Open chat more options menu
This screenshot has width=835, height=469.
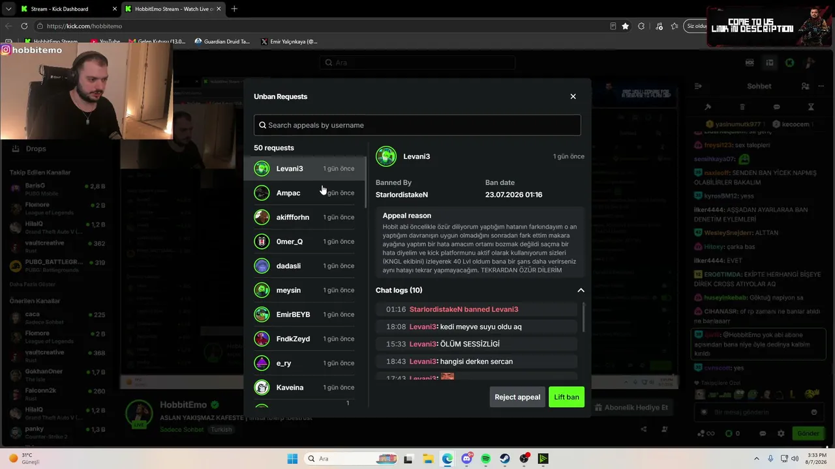(x=820, y=86)
